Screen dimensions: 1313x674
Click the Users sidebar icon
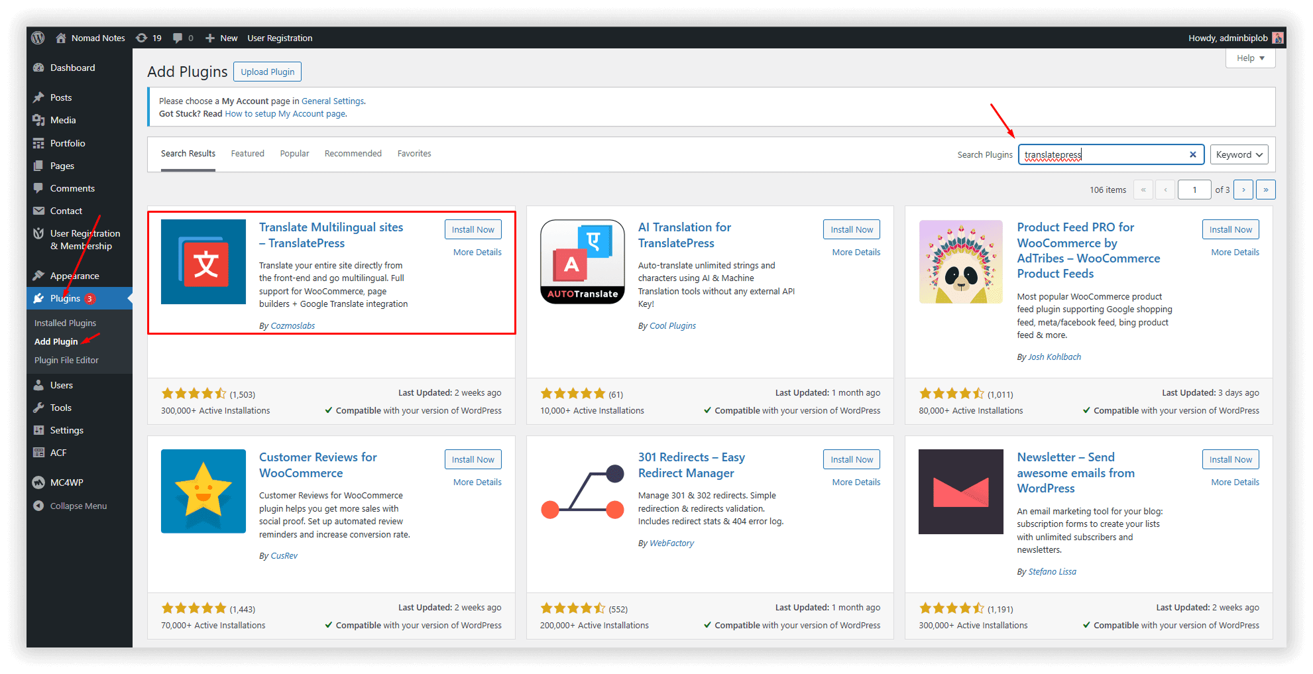38,385
